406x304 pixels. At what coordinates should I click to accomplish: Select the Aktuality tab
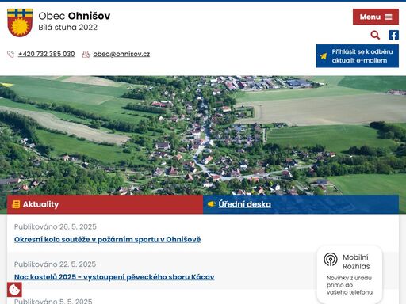click(105, 204)
